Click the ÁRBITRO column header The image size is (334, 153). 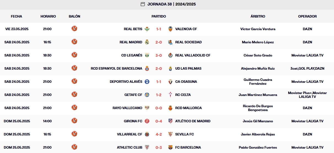tap(258, 16)
